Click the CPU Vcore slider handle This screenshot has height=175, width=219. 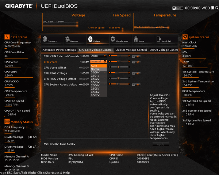(119, 61)
